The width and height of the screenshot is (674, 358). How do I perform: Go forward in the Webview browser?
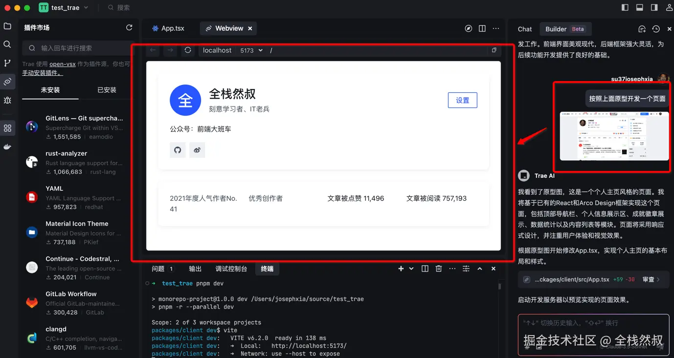(x=170, y=50)
